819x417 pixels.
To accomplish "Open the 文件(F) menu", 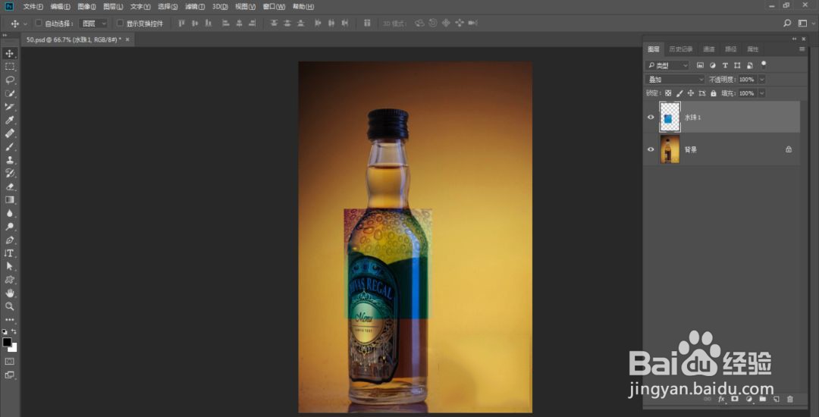I will (33, 7).
